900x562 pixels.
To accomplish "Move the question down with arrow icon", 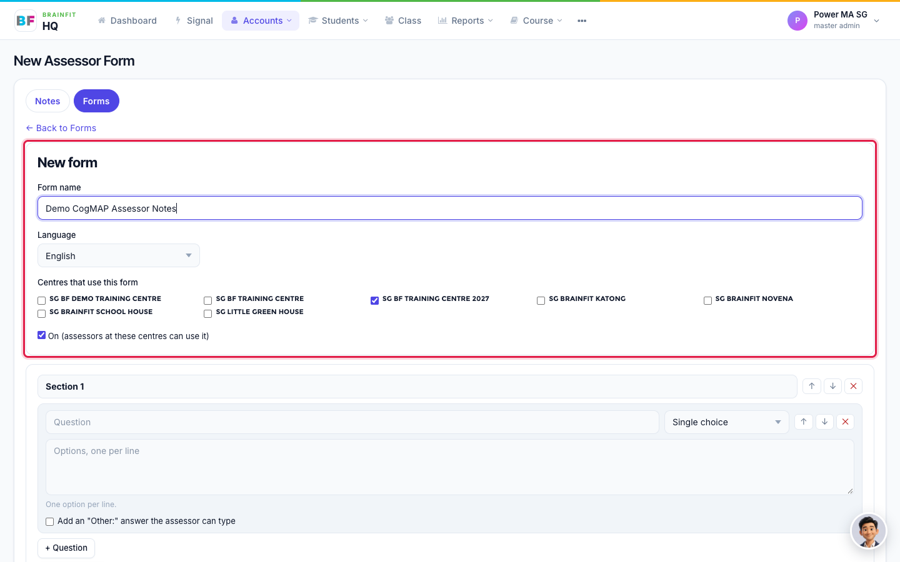I will 825,422.
